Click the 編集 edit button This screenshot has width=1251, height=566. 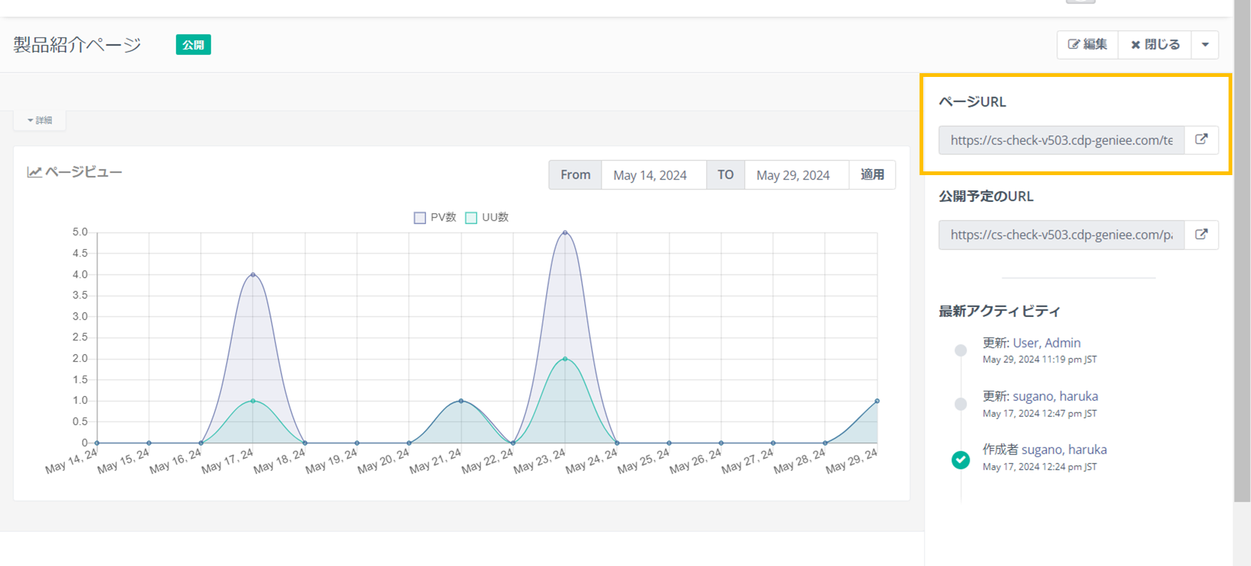(1087, 45)
